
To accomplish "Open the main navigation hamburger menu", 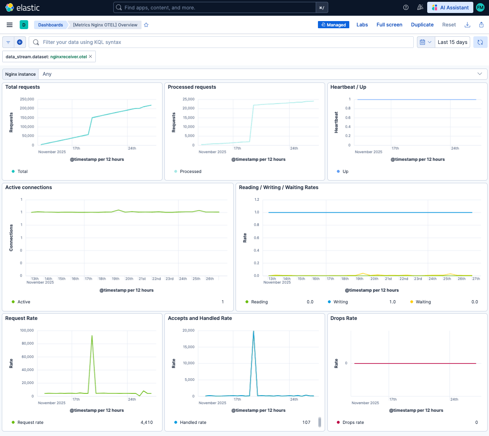I will tap(9, 25).
